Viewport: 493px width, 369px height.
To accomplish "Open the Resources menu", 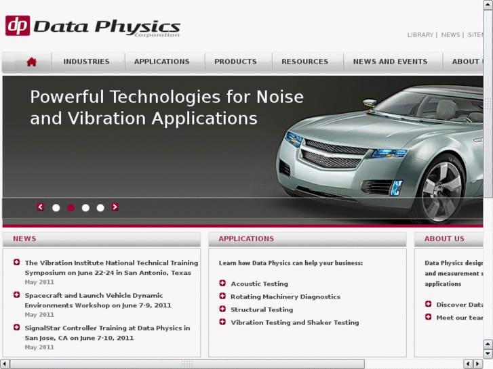I will [304, 62].
